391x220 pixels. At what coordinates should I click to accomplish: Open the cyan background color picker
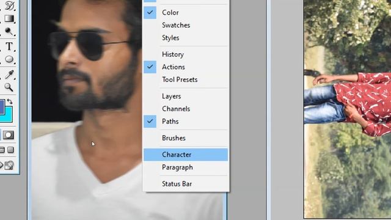click(x=9, y=117)
